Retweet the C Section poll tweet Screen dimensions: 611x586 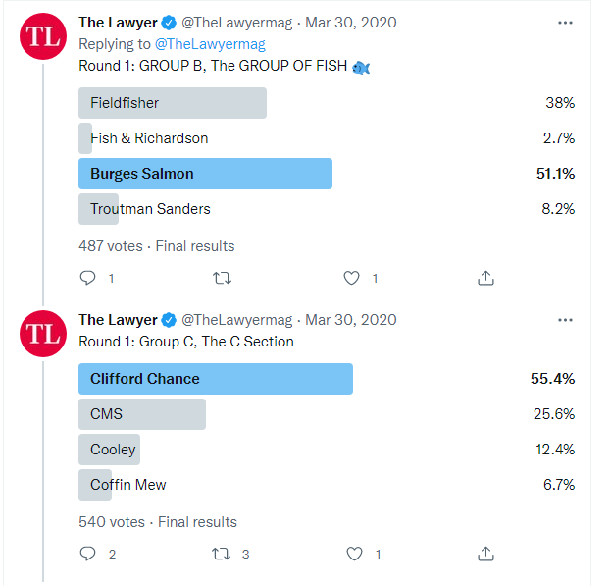coord(223,554)
